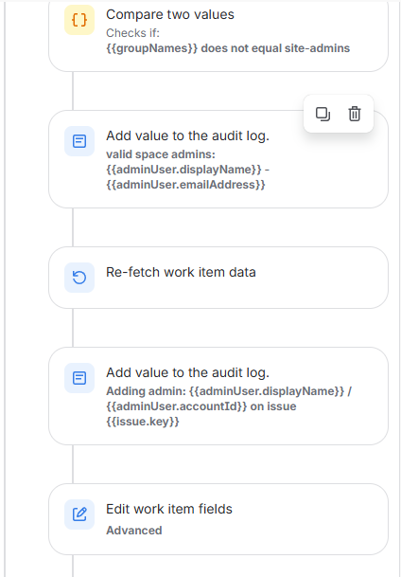Open the audit log action titled above 'valid space admins'
This screenshot has height=577, width=401.
(187, 135)
